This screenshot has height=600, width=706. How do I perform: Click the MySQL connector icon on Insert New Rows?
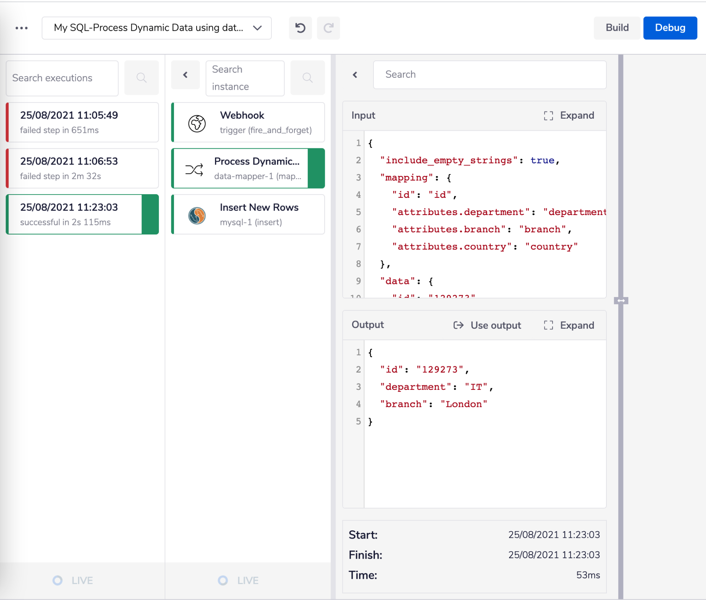coord(197,214)
